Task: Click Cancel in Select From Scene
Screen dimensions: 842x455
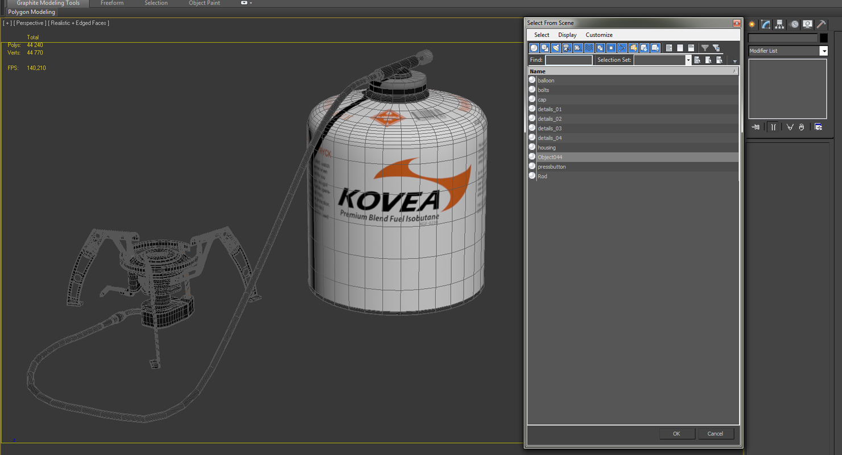Action: click(x=715, y=433)
